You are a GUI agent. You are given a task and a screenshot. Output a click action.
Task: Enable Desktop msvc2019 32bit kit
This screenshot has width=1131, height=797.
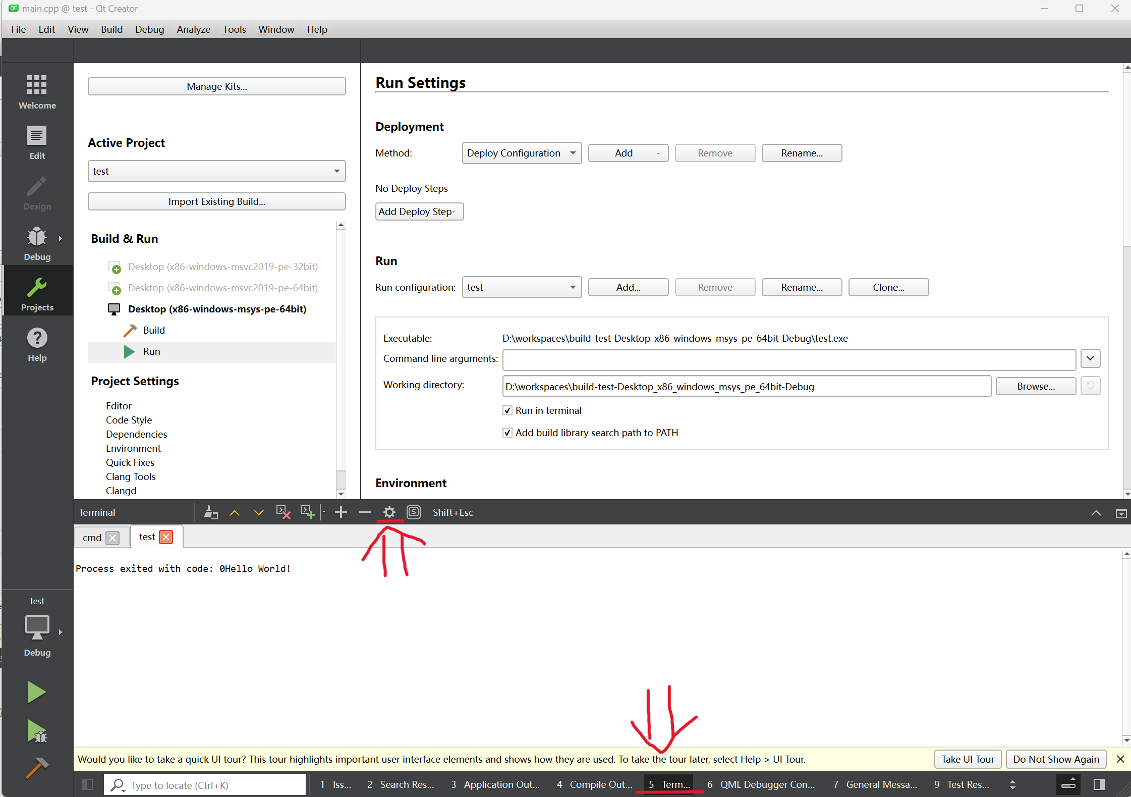[x=222, y=267]
